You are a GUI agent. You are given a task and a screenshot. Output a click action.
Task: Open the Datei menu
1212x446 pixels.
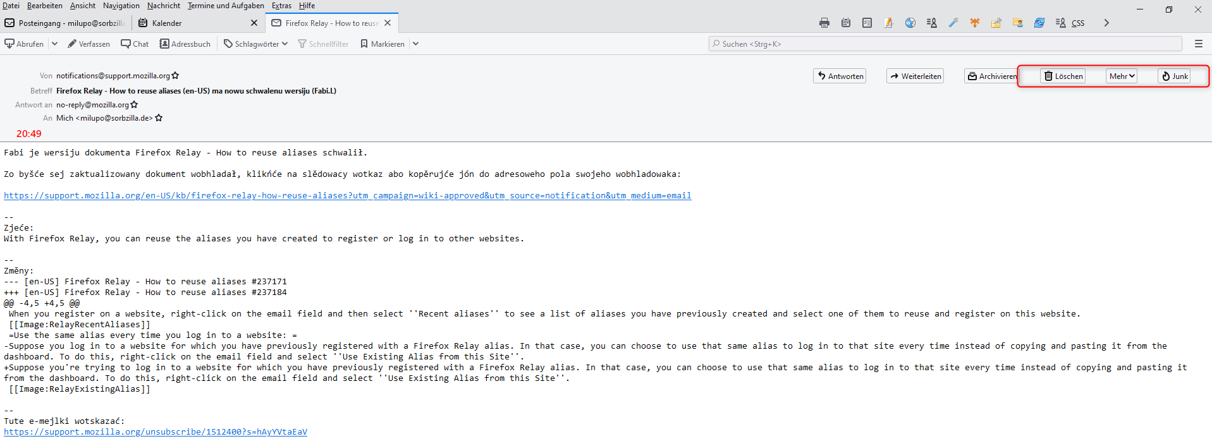click(x=11, y=6)
